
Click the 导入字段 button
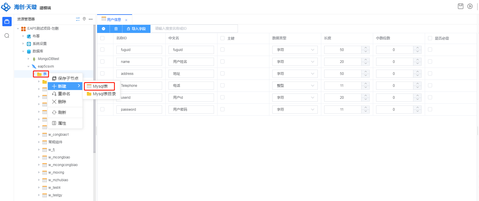click(136, 29)
